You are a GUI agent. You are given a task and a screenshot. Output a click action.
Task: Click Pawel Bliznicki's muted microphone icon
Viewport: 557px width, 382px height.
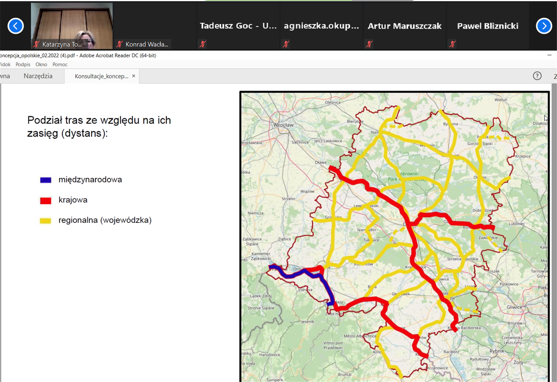click(452, 44)
